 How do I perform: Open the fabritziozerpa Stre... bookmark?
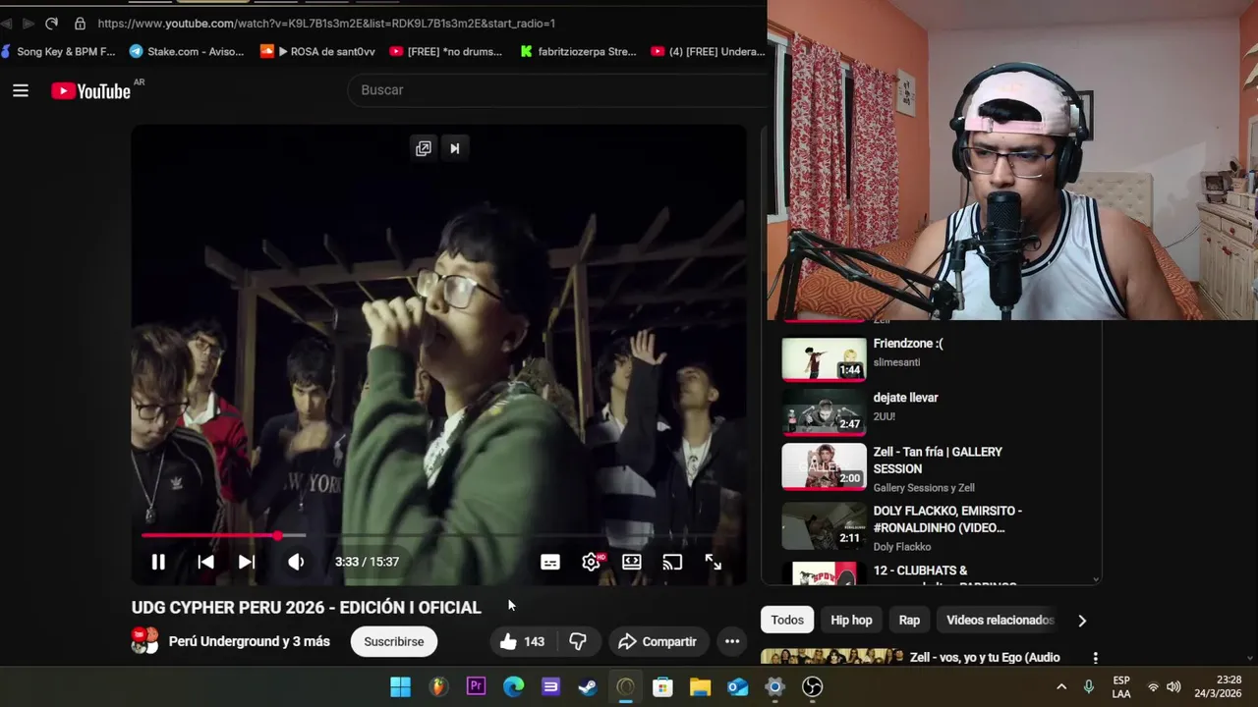pos(578,51)
